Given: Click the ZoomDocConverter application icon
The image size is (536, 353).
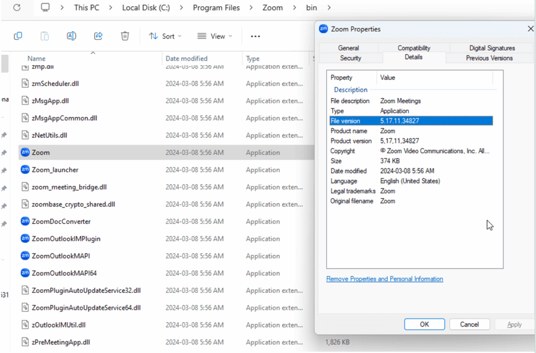Looking at the screenshot, I should pos(25,221).
